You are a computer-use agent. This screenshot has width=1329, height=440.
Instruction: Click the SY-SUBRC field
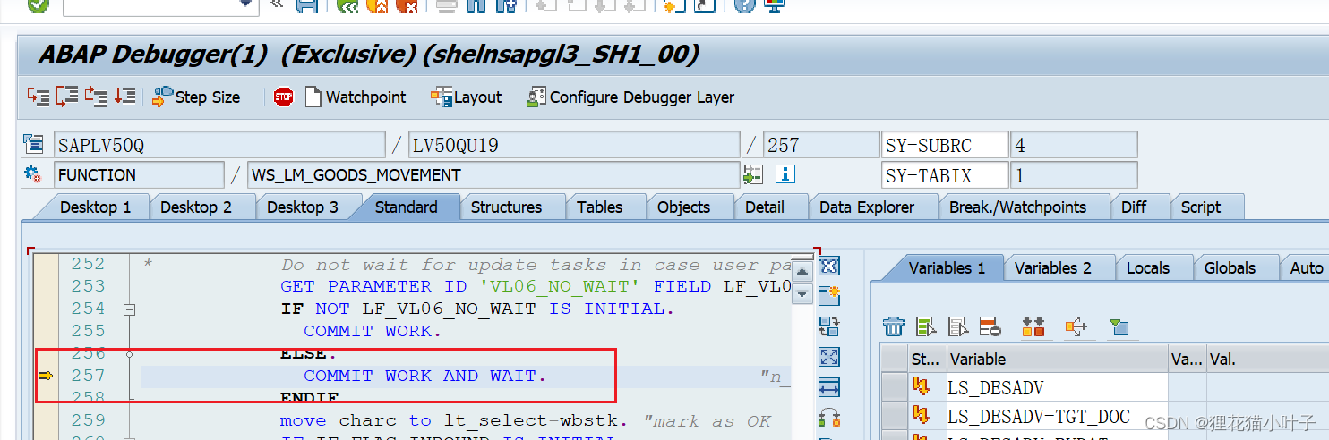[x=945, y=145]
